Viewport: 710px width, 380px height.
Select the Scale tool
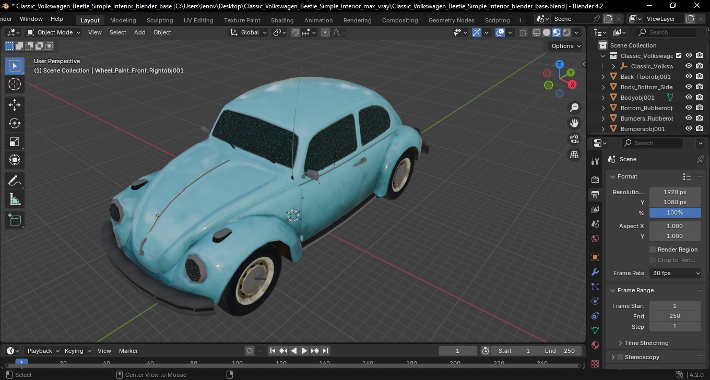point(15,141)
